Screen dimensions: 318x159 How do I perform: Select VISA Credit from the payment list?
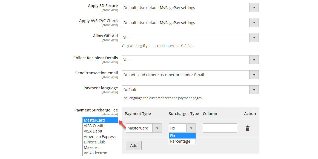click(x=93, y=125)
